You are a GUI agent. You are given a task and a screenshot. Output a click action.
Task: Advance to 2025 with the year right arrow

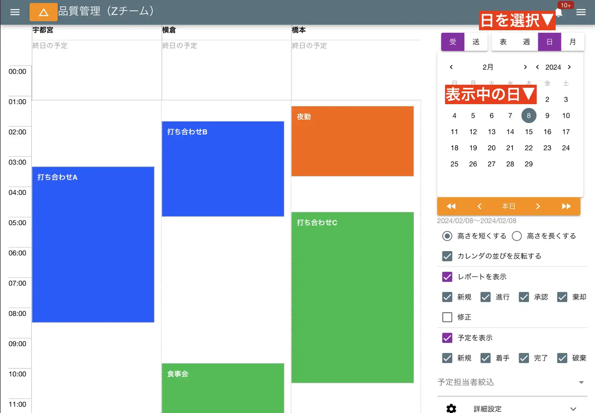(570, 67)
